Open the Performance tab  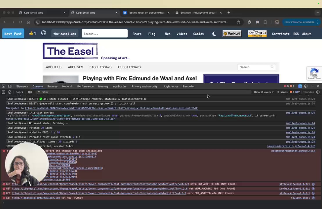[85, 86]
